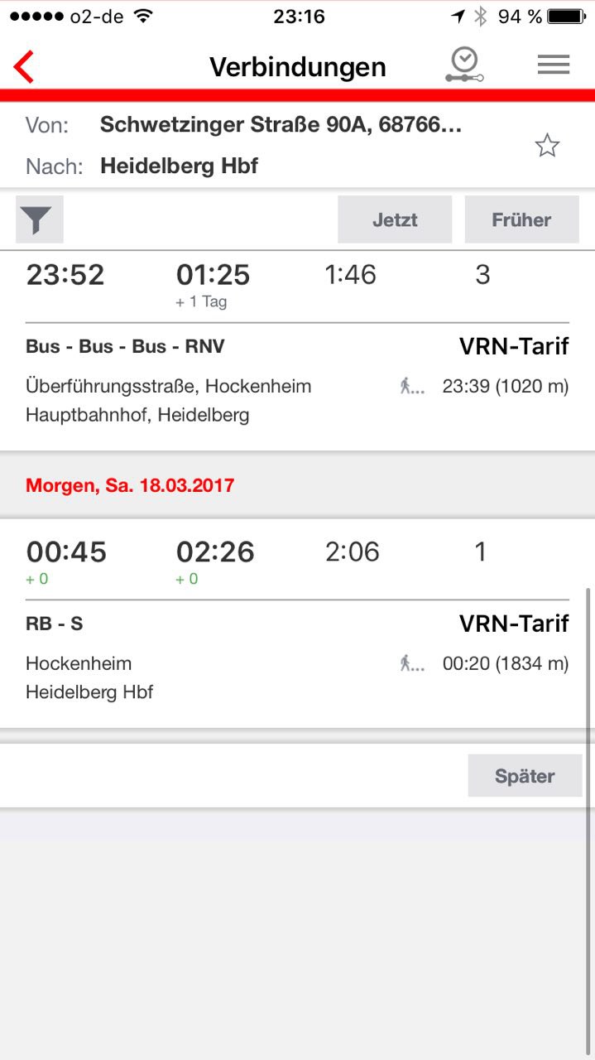
Task: Open the filter funnel options
Action: point(39,219)
